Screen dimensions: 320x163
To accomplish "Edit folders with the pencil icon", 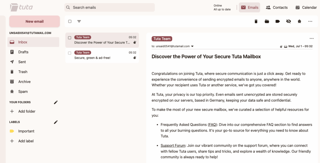I will [x=56, y=102].
